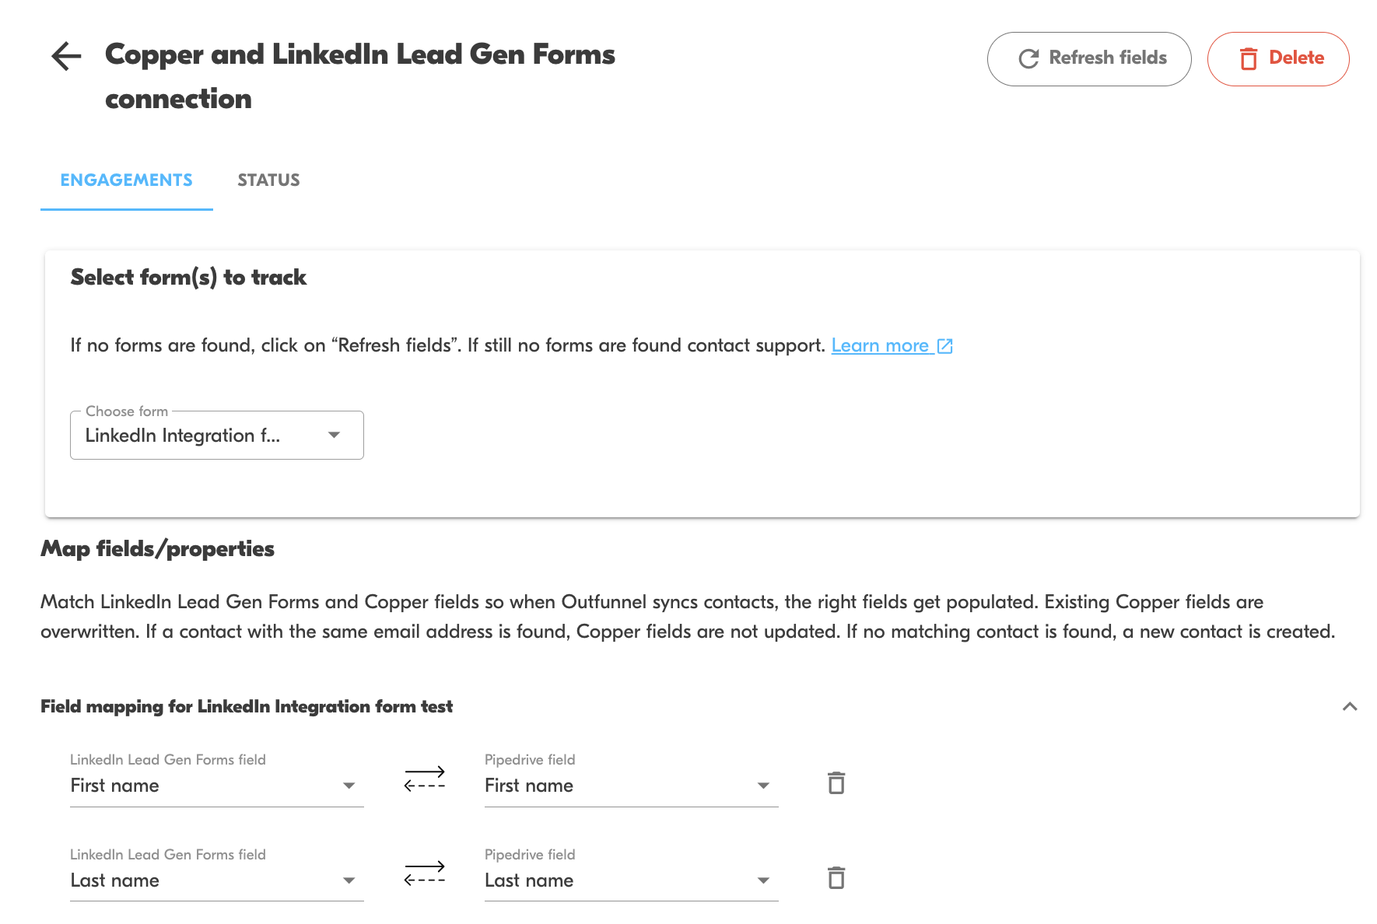Collapse the LinkedIn Integration field mapping section
This screenshot has width=1377, height=924.
point(1350,706)
